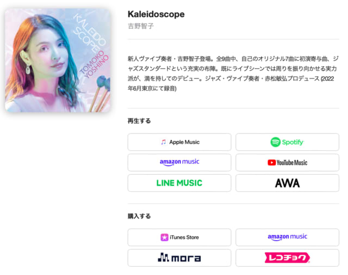348x275 pixels.
Task: Open LINE MUSIC streaming link
Action: pyautogui.click(x=179, y=183)
